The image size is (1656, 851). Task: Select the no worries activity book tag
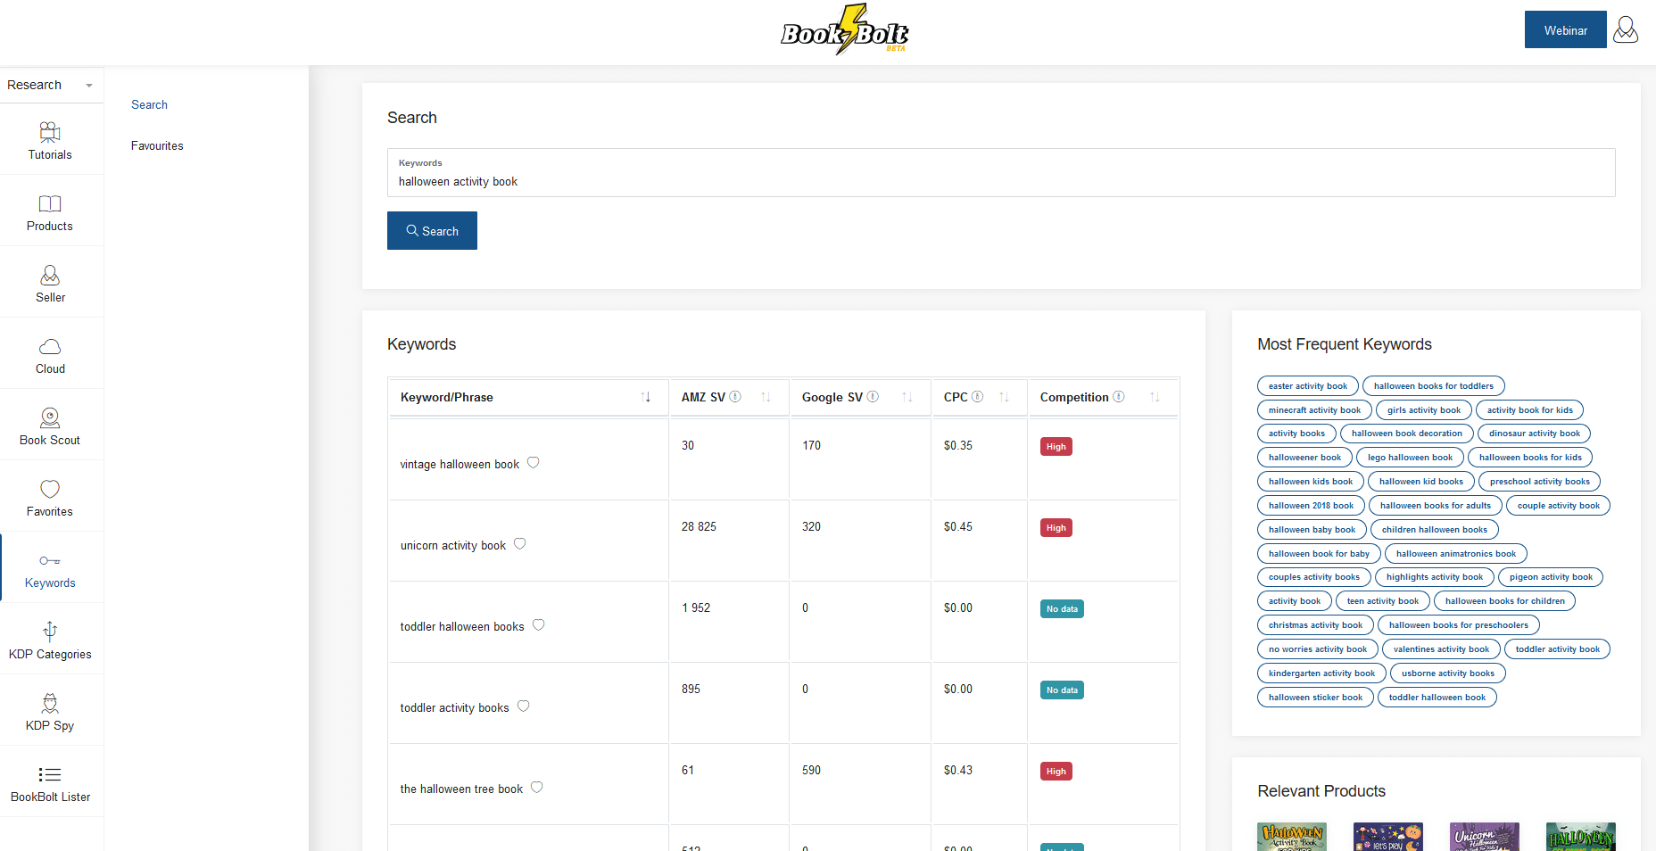(1317, 649)
